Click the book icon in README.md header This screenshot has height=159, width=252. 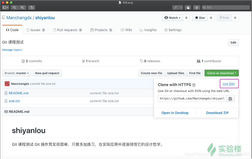point(6,112)
